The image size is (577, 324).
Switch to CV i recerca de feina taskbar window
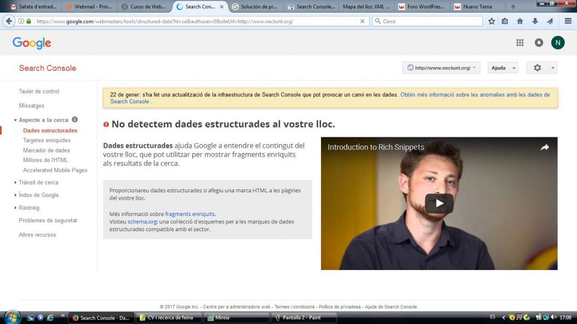168,318
